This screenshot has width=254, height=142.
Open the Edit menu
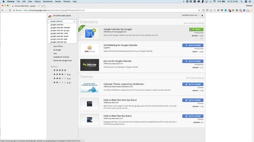tap(24, 2)
